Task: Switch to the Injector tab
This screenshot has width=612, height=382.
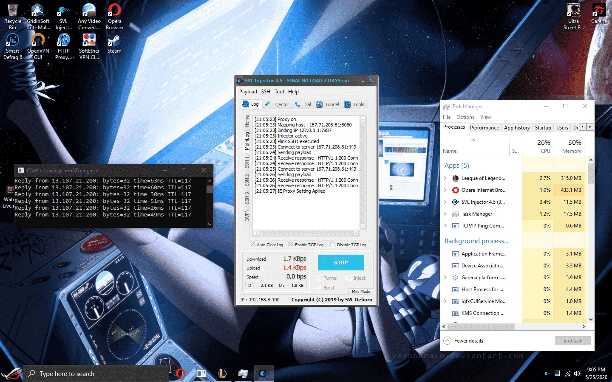Action: 277,104
